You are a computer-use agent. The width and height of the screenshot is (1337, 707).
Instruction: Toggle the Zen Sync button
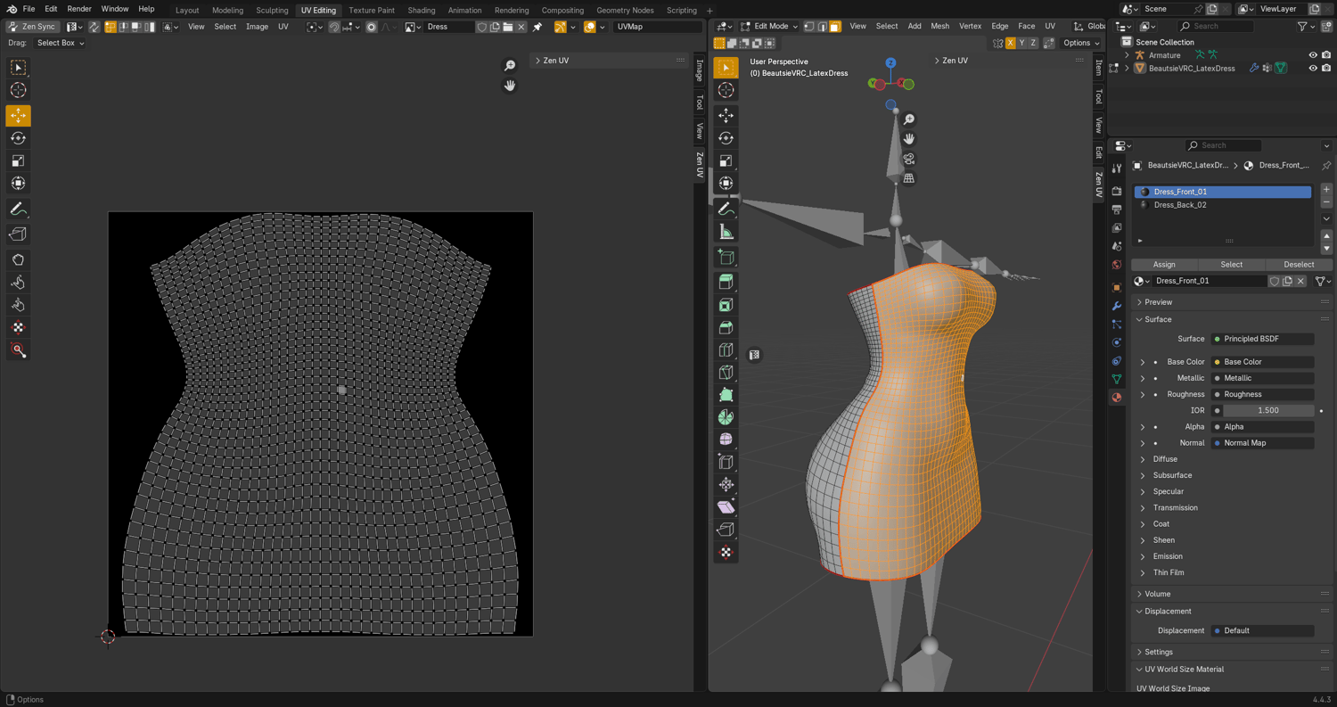click(33, 27)
